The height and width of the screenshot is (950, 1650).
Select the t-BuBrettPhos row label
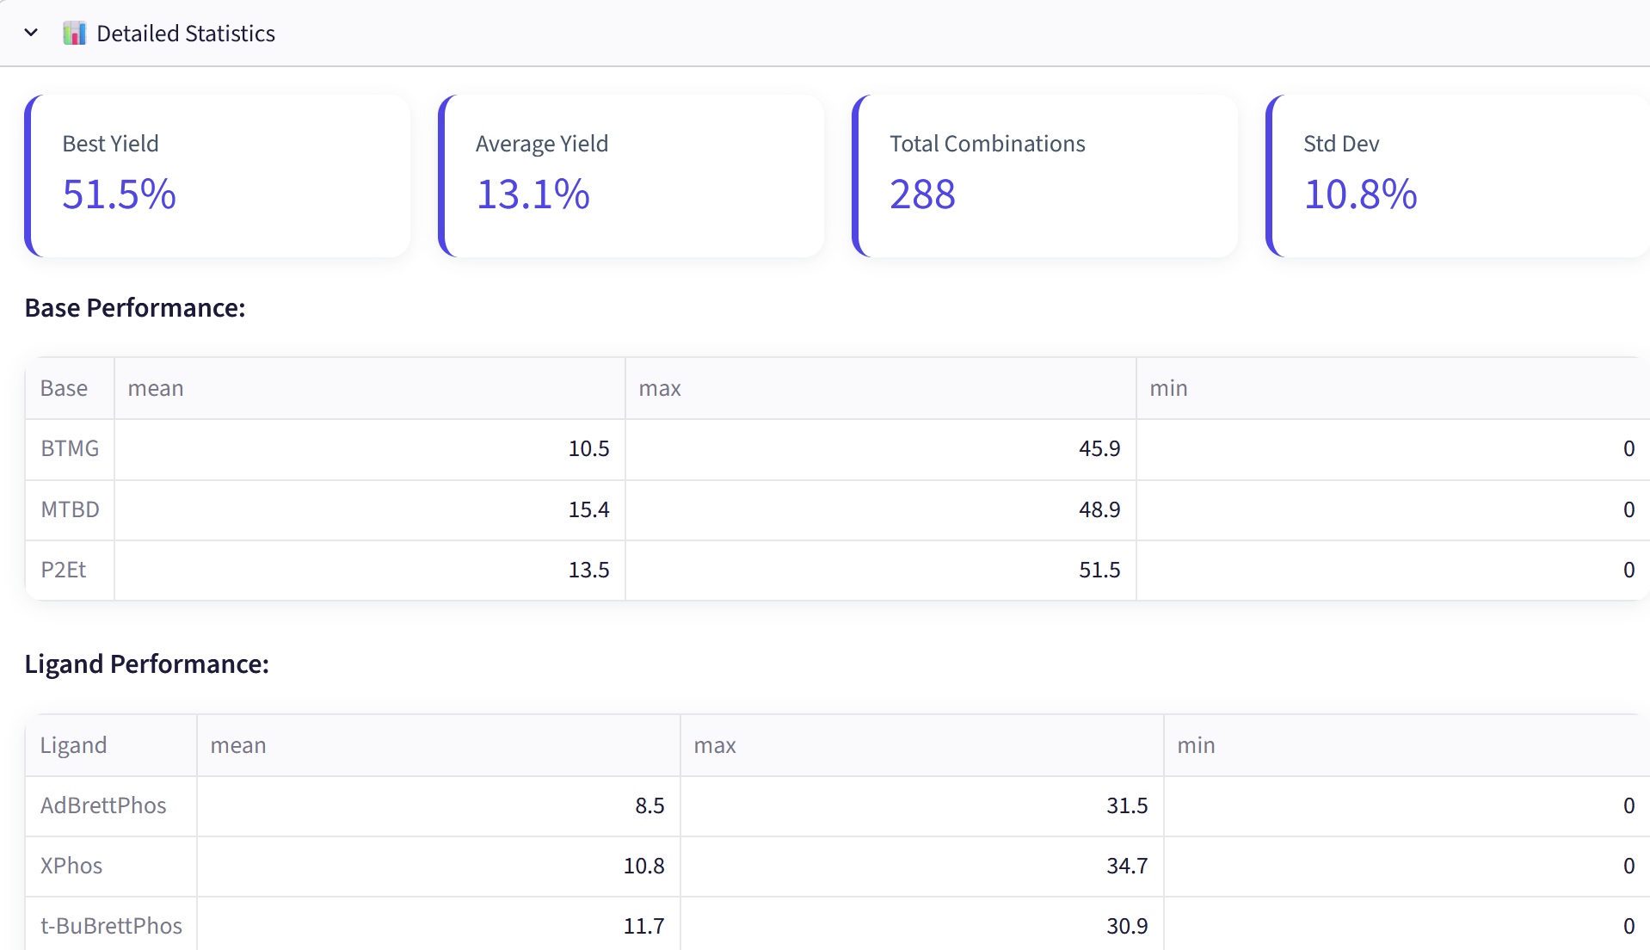coord(111,926)
